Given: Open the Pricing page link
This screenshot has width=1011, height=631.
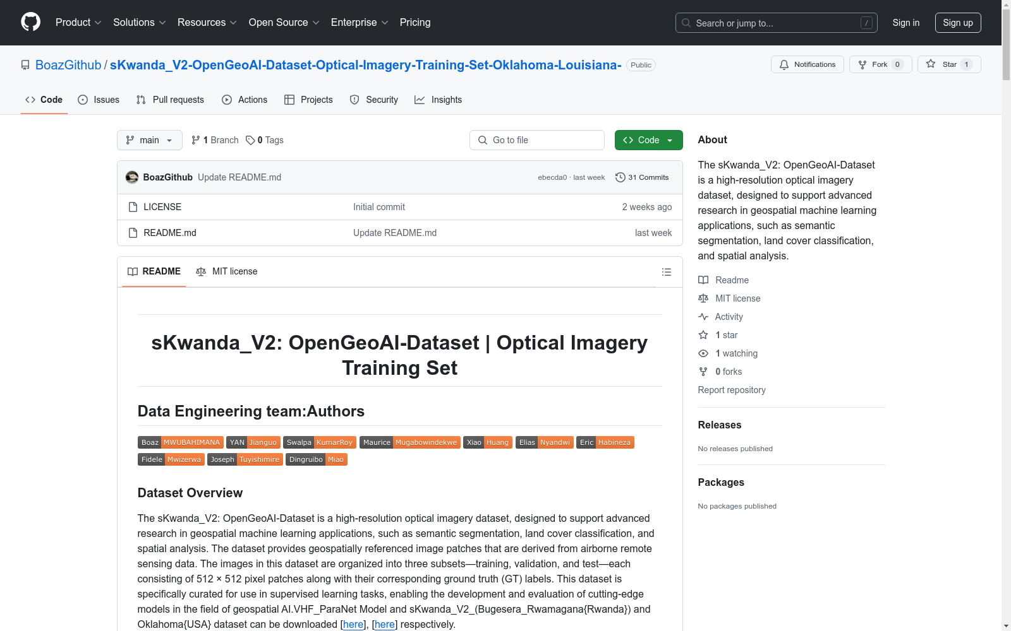Looking at the screenshot, I should pyautogui.click(x=415, y=22).
